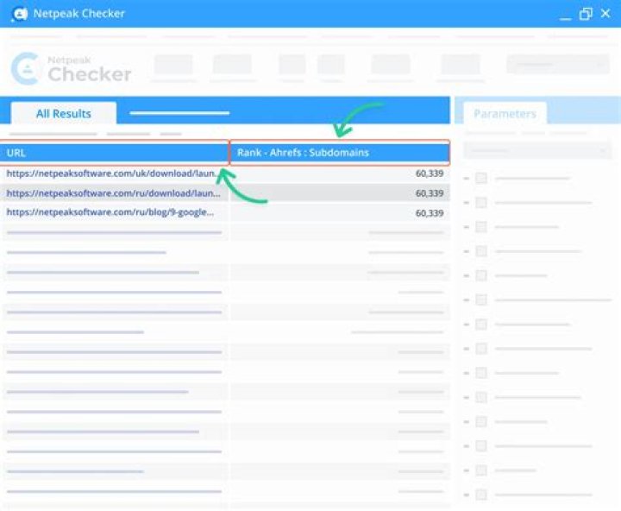Click the 60,339 value in second row
This screenshot has height=511, width=621.
pyautogui.click(x=429, y=192)
